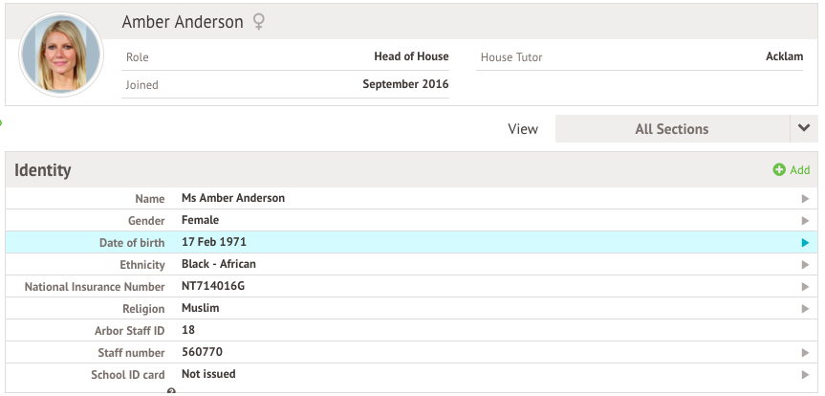Select the Black - African ethnicity value
825x396 pixels.
coord(219,265)
